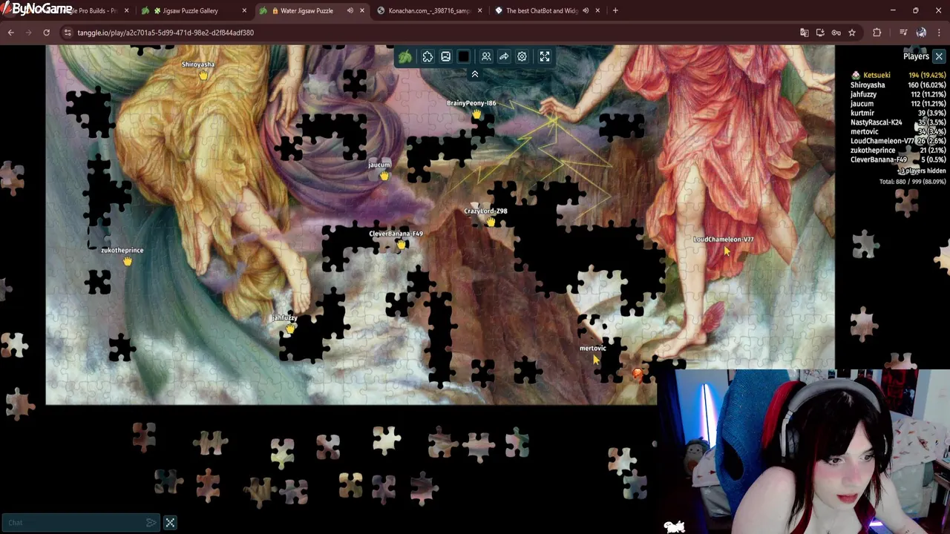Viewport: 950px width, 534px height.
Task: Focus the Chat input field
Action: (x=74, y=523)
